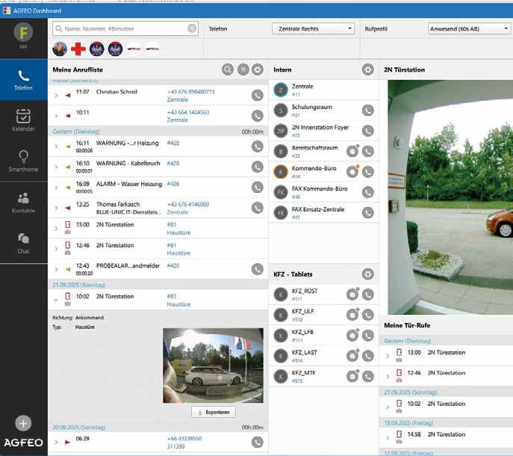The height and width of the screenshot is (456, 513).
Task: Open the Telefon Zentrale Rechts dropdown
Action: click(313, 29)
